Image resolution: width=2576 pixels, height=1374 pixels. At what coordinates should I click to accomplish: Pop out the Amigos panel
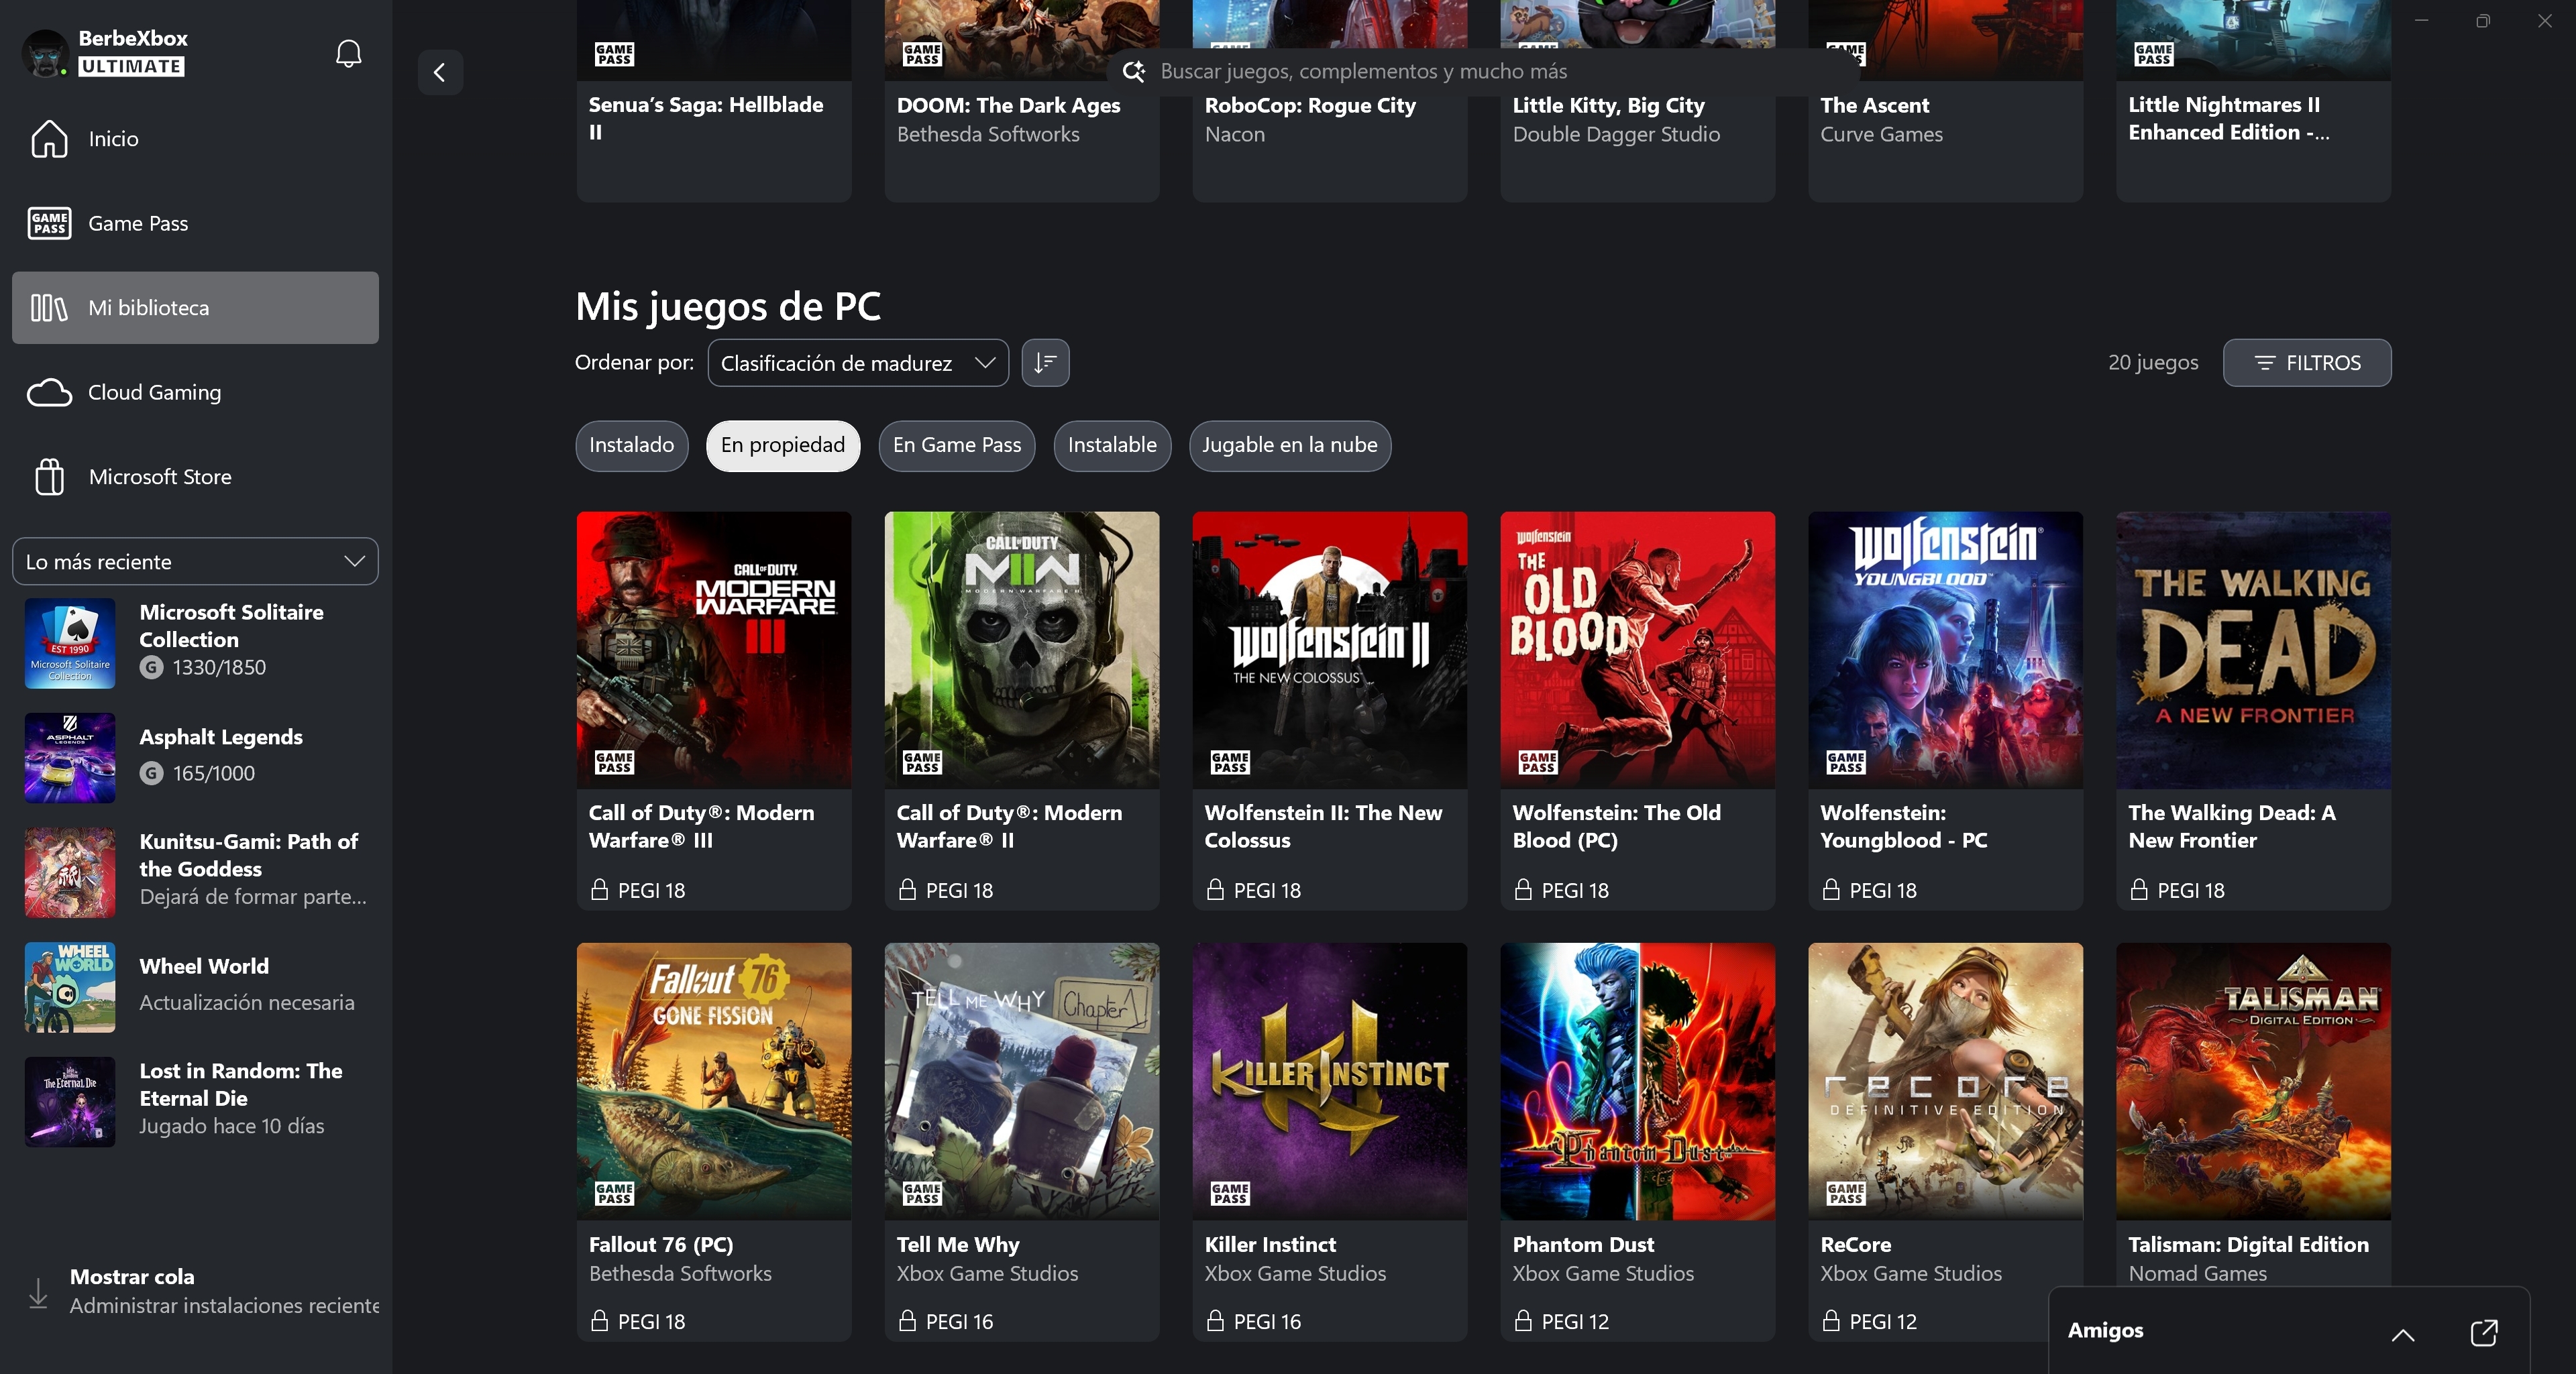pos(2483,1333)
